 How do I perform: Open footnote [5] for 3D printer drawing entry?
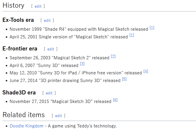[x=124, y=79]
